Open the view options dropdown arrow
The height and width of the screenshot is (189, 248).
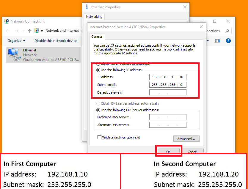point(208,41)
